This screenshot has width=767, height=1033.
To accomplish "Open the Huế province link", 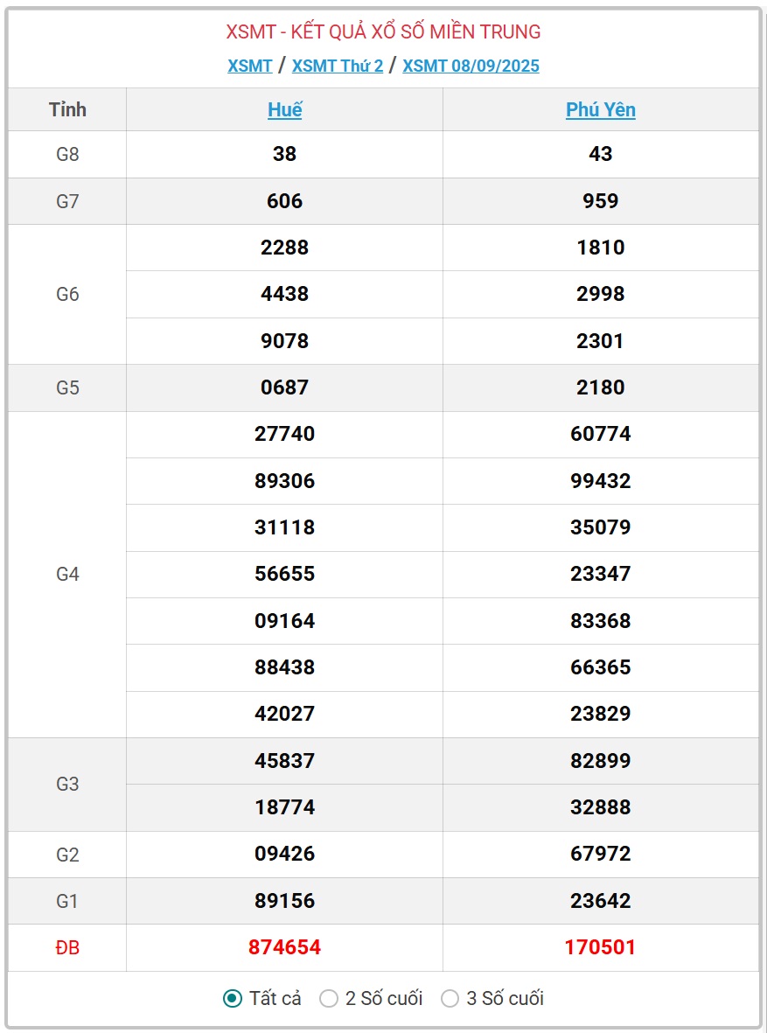I will click(284, 109).
